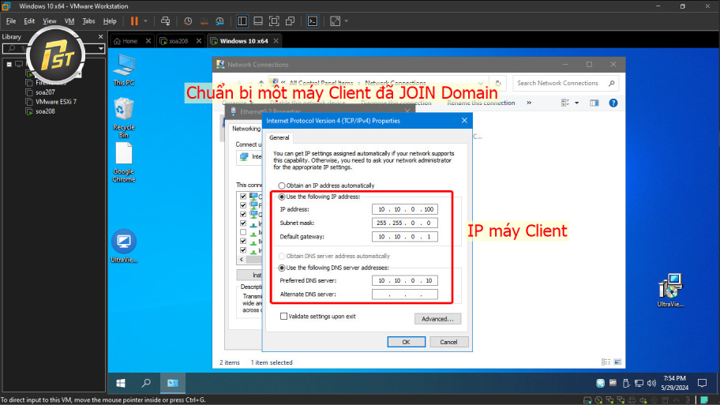Open the snapshot manager (wrench clock icon)

coord(220,21)
